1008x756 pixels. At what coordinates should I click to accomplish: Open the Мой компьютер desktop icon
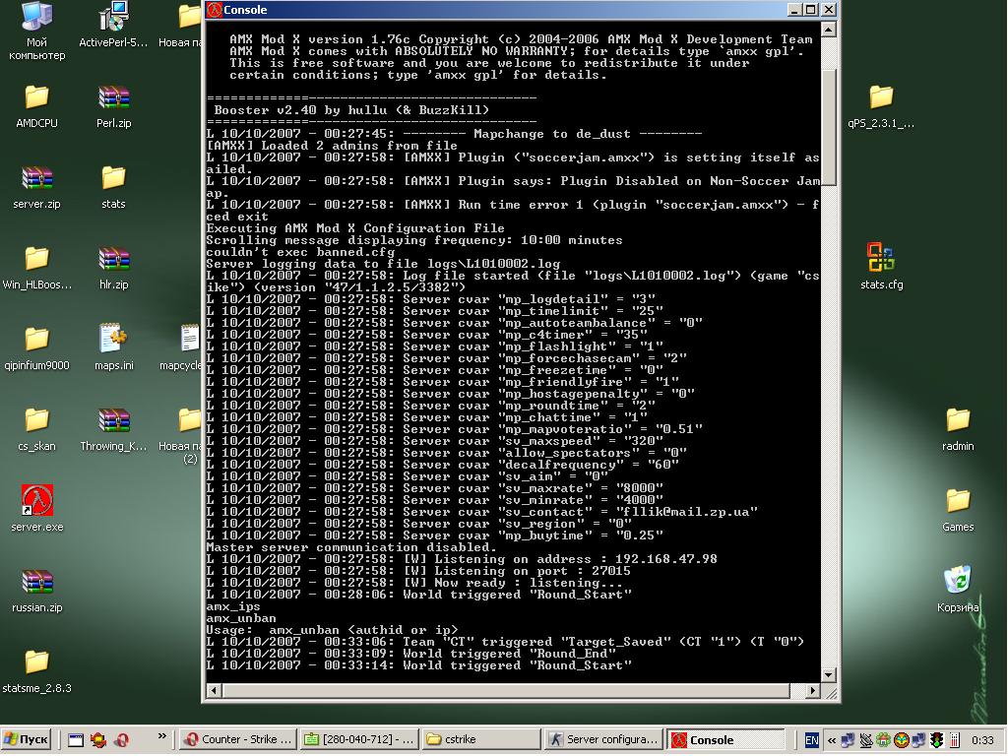coord(36,29)
